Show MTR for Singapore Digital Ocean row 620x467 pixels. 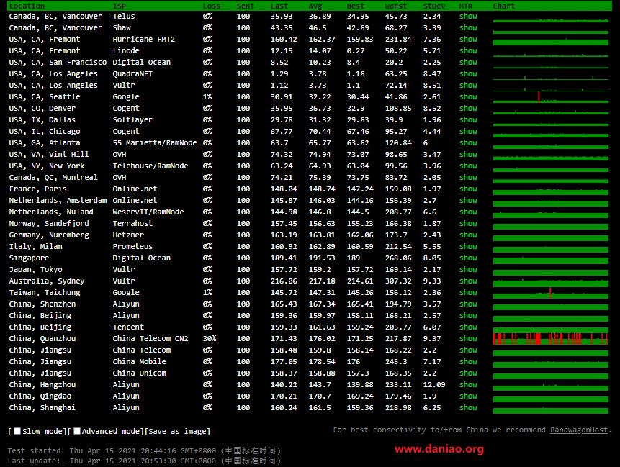[x=468, y=258]
